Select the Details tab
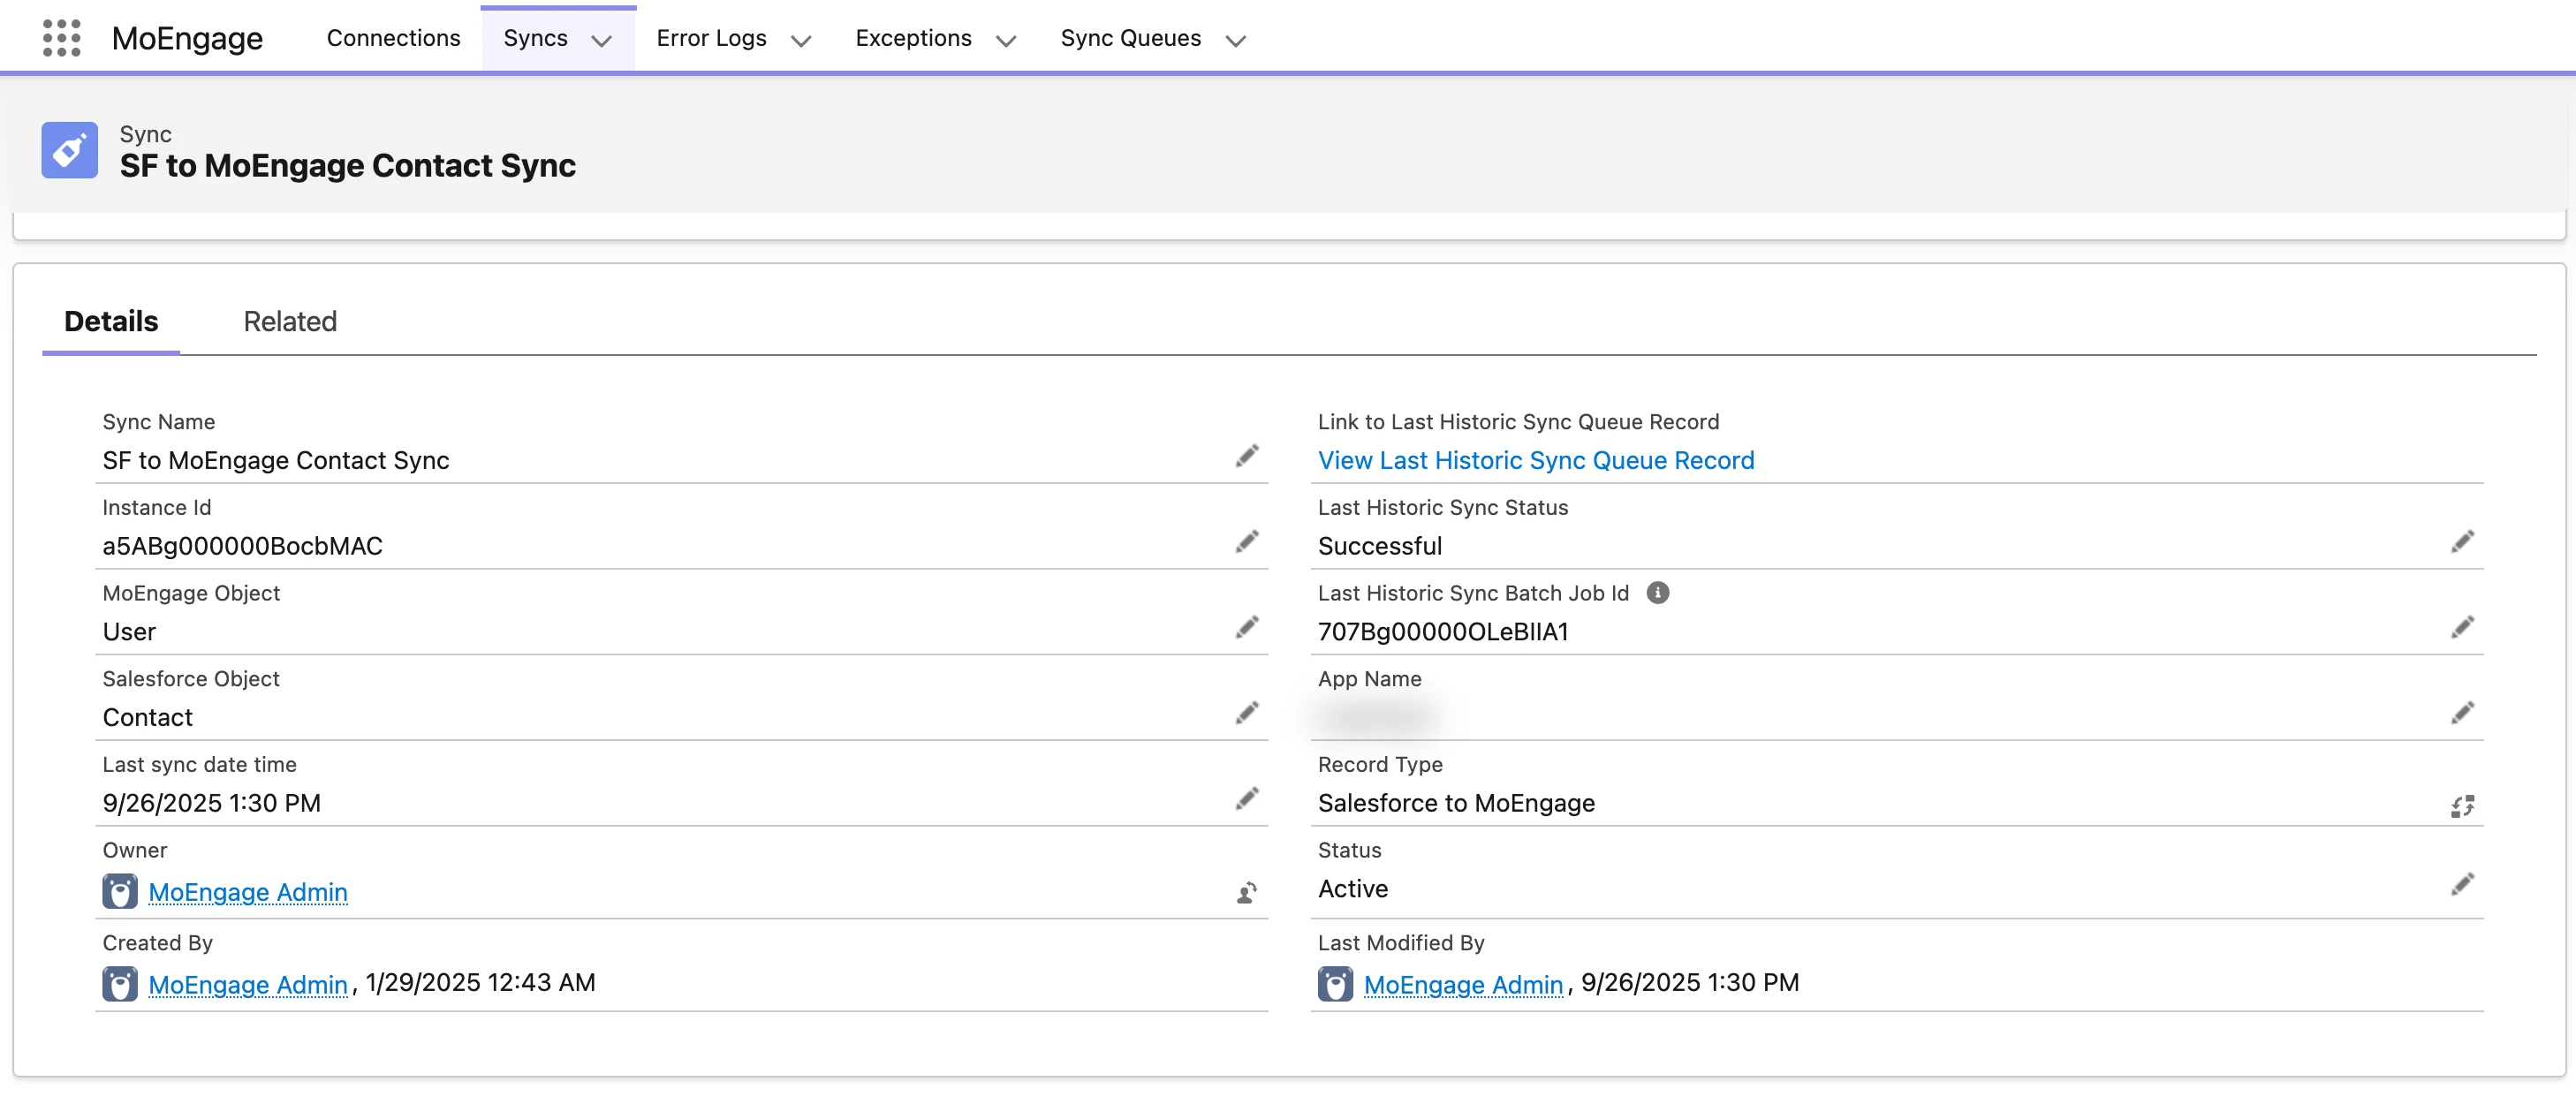This screenshot has height=1104, width=2576. (x=111, y=321)
